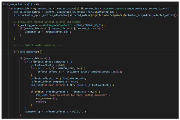Click 'actuator_servos_s::NUM_CONTROLS' in the for loop

pyautogui.click(x=124, y=8)
